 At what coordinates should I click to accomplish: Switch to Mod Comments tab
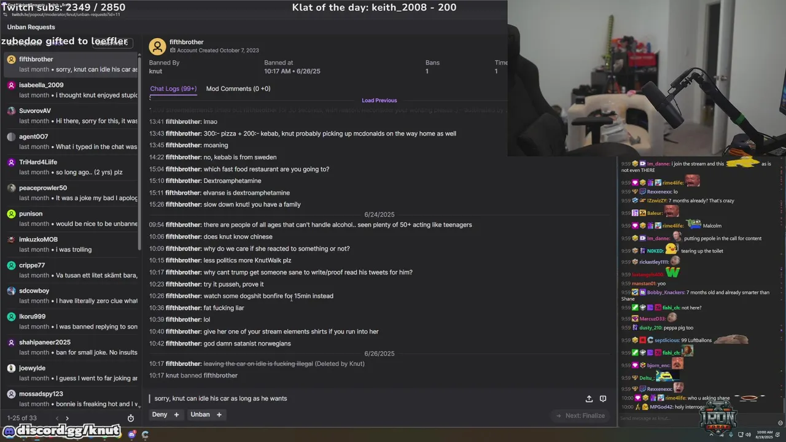238,88
